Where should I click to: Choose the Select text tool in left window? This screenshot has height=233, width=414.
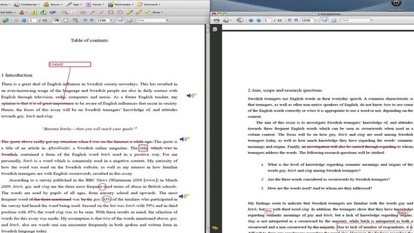56,20
